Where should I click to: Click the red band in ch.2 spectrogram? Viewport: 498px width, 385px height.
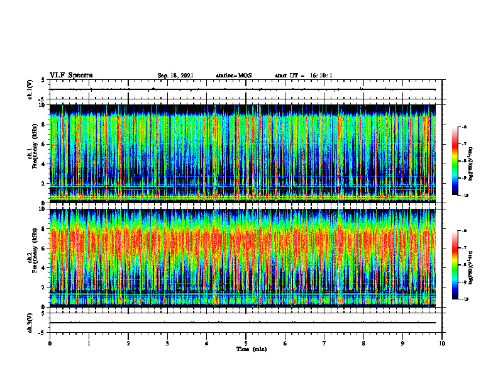[x=243, y=242]
